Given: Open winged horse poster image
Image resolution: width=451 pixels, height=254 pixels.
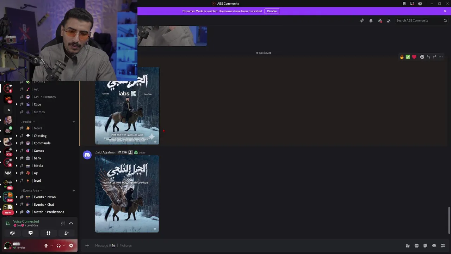Looking at the screenshot, I should pyautogui.click(x=127, y=194).
